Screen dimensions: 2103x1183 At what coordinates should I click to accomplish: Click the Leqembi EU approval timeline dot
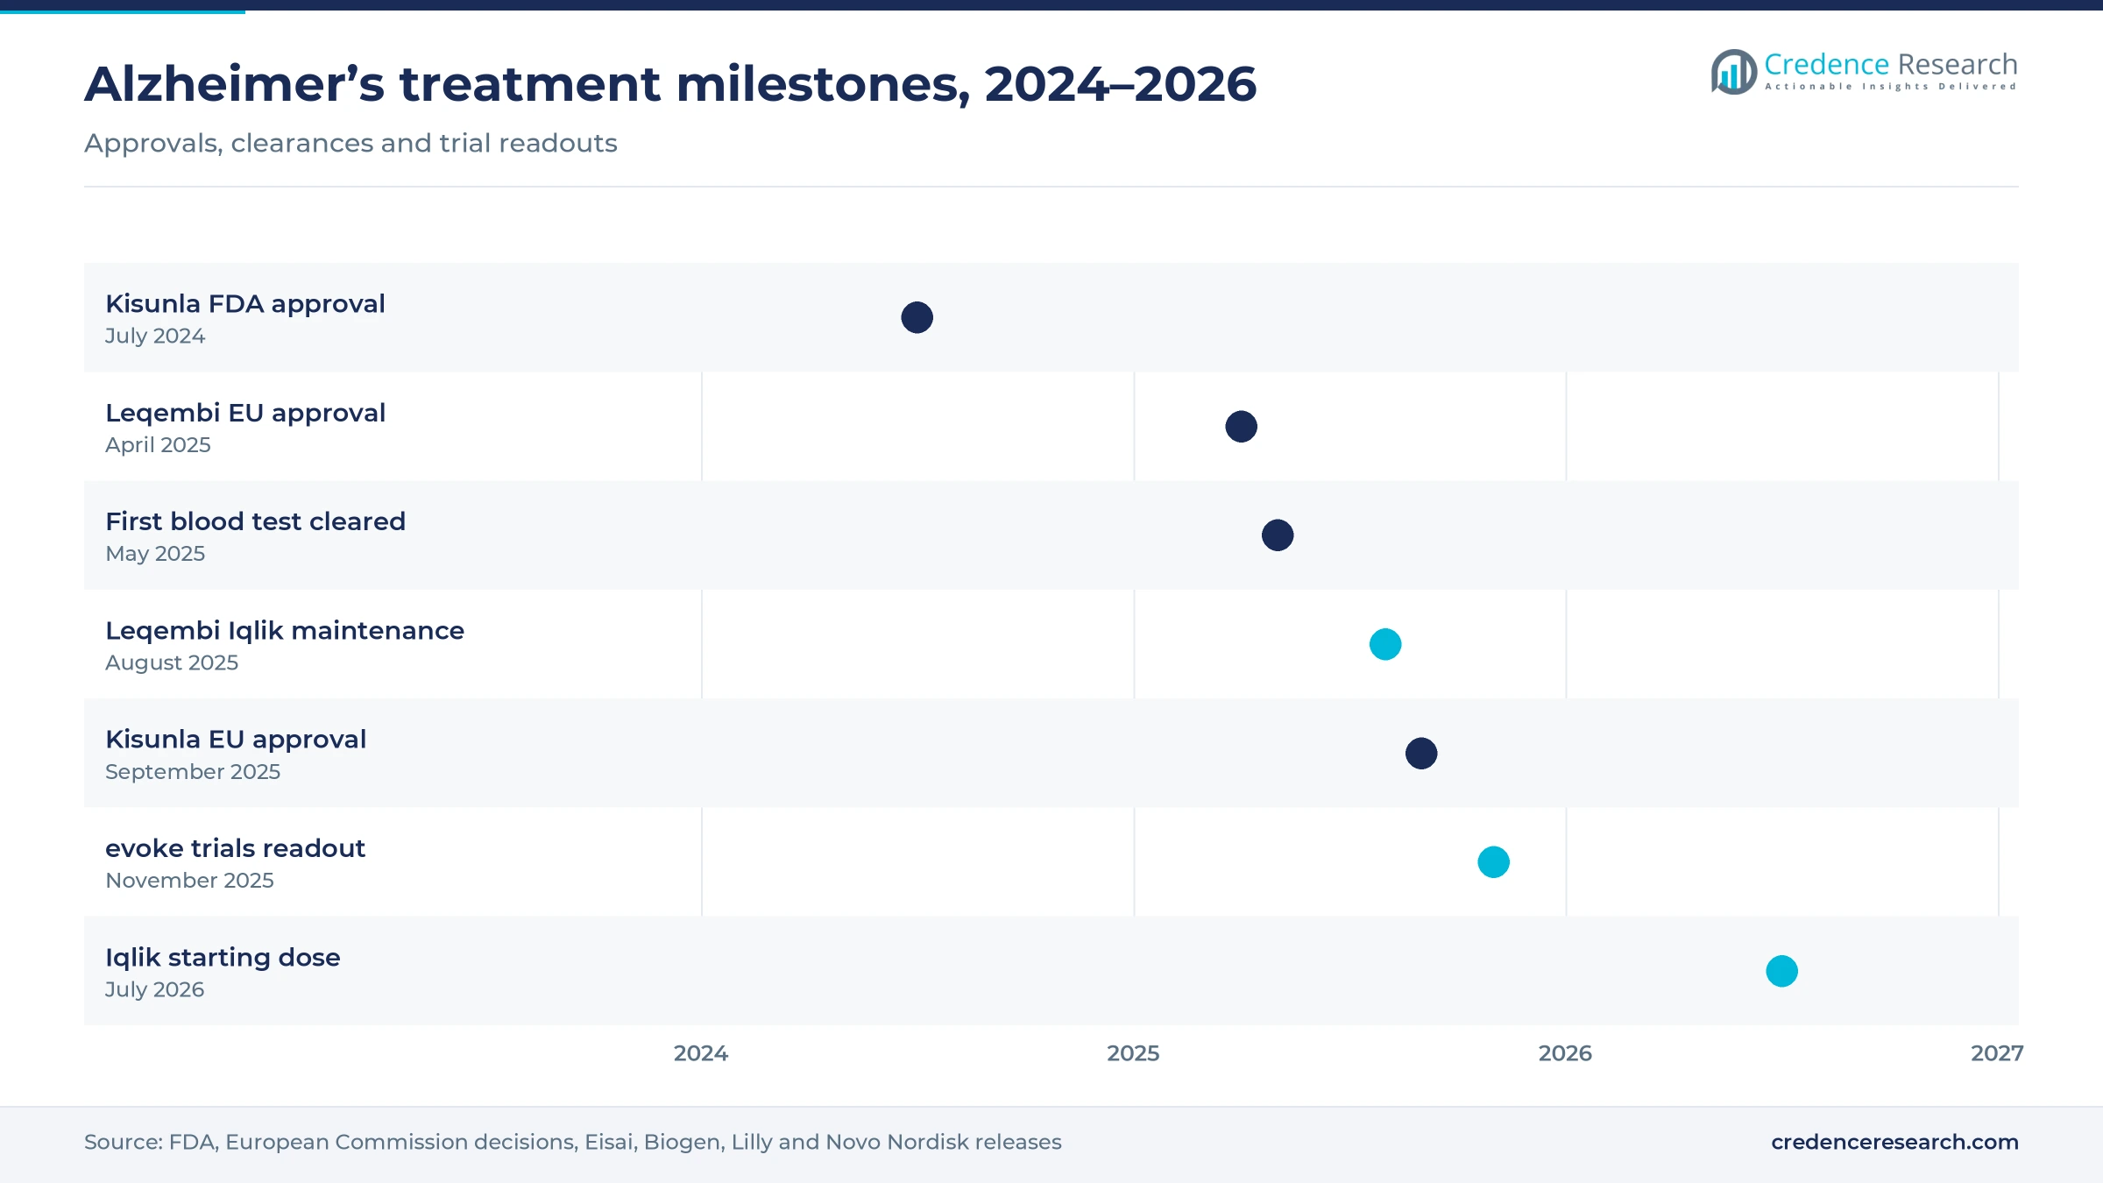point(1242,427)
